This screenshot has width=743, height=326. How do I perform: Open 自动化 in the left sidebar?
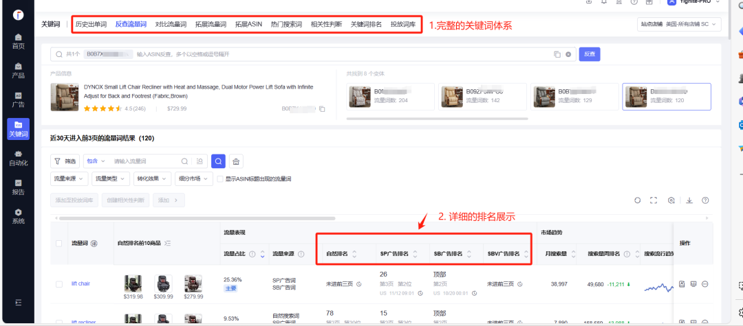click(x=19, y=159)
